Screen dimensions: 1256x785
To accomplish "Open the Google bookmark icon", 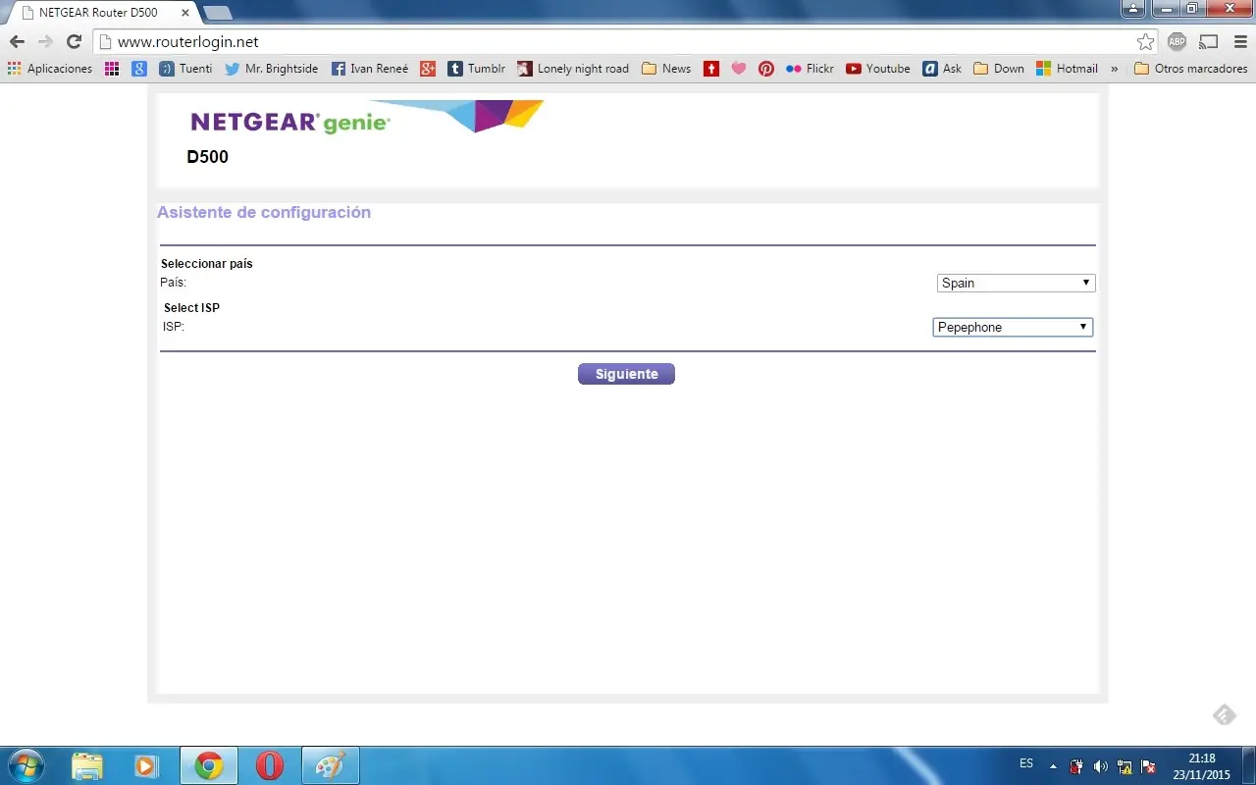I will [139, 69].
